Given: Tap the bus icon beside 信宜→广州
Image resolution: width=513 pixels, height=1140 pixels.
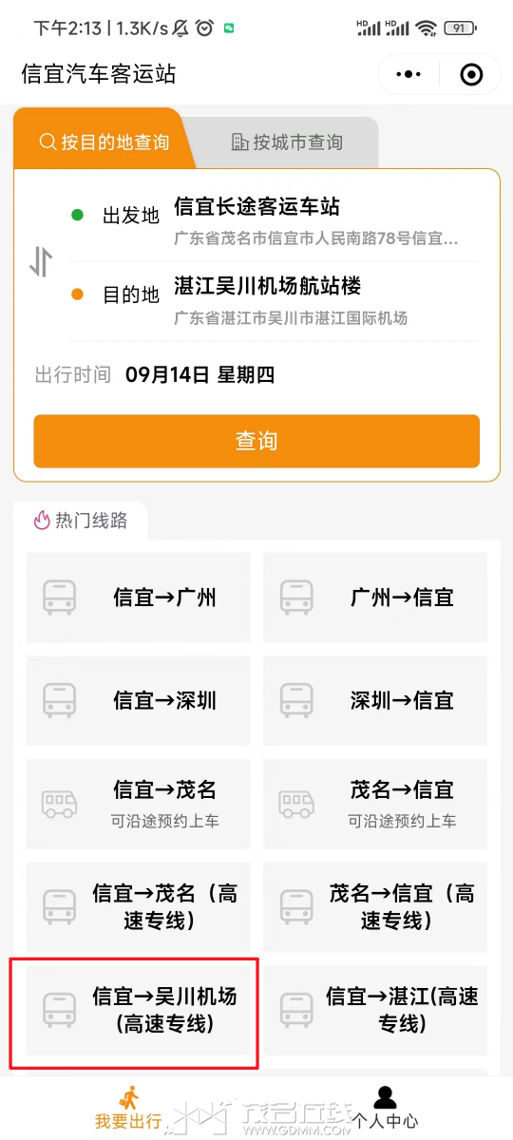Looking at the screenshot, I should (59, 598).
